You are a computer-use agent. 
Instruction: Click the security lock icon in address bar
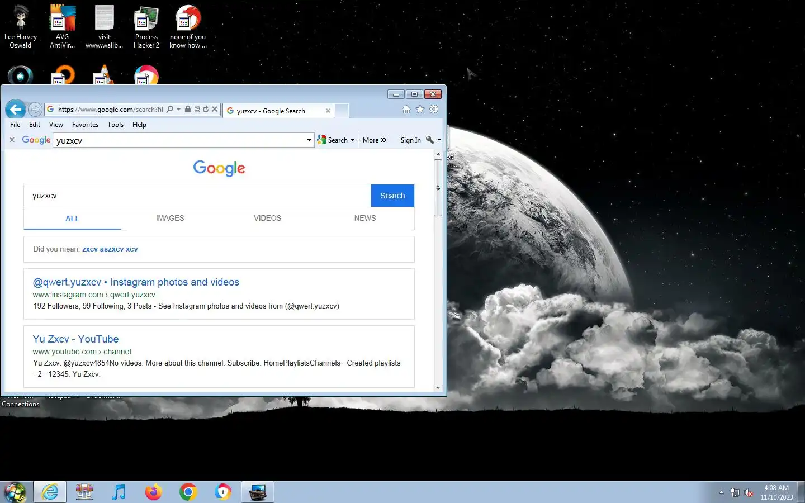coord(188,110)
